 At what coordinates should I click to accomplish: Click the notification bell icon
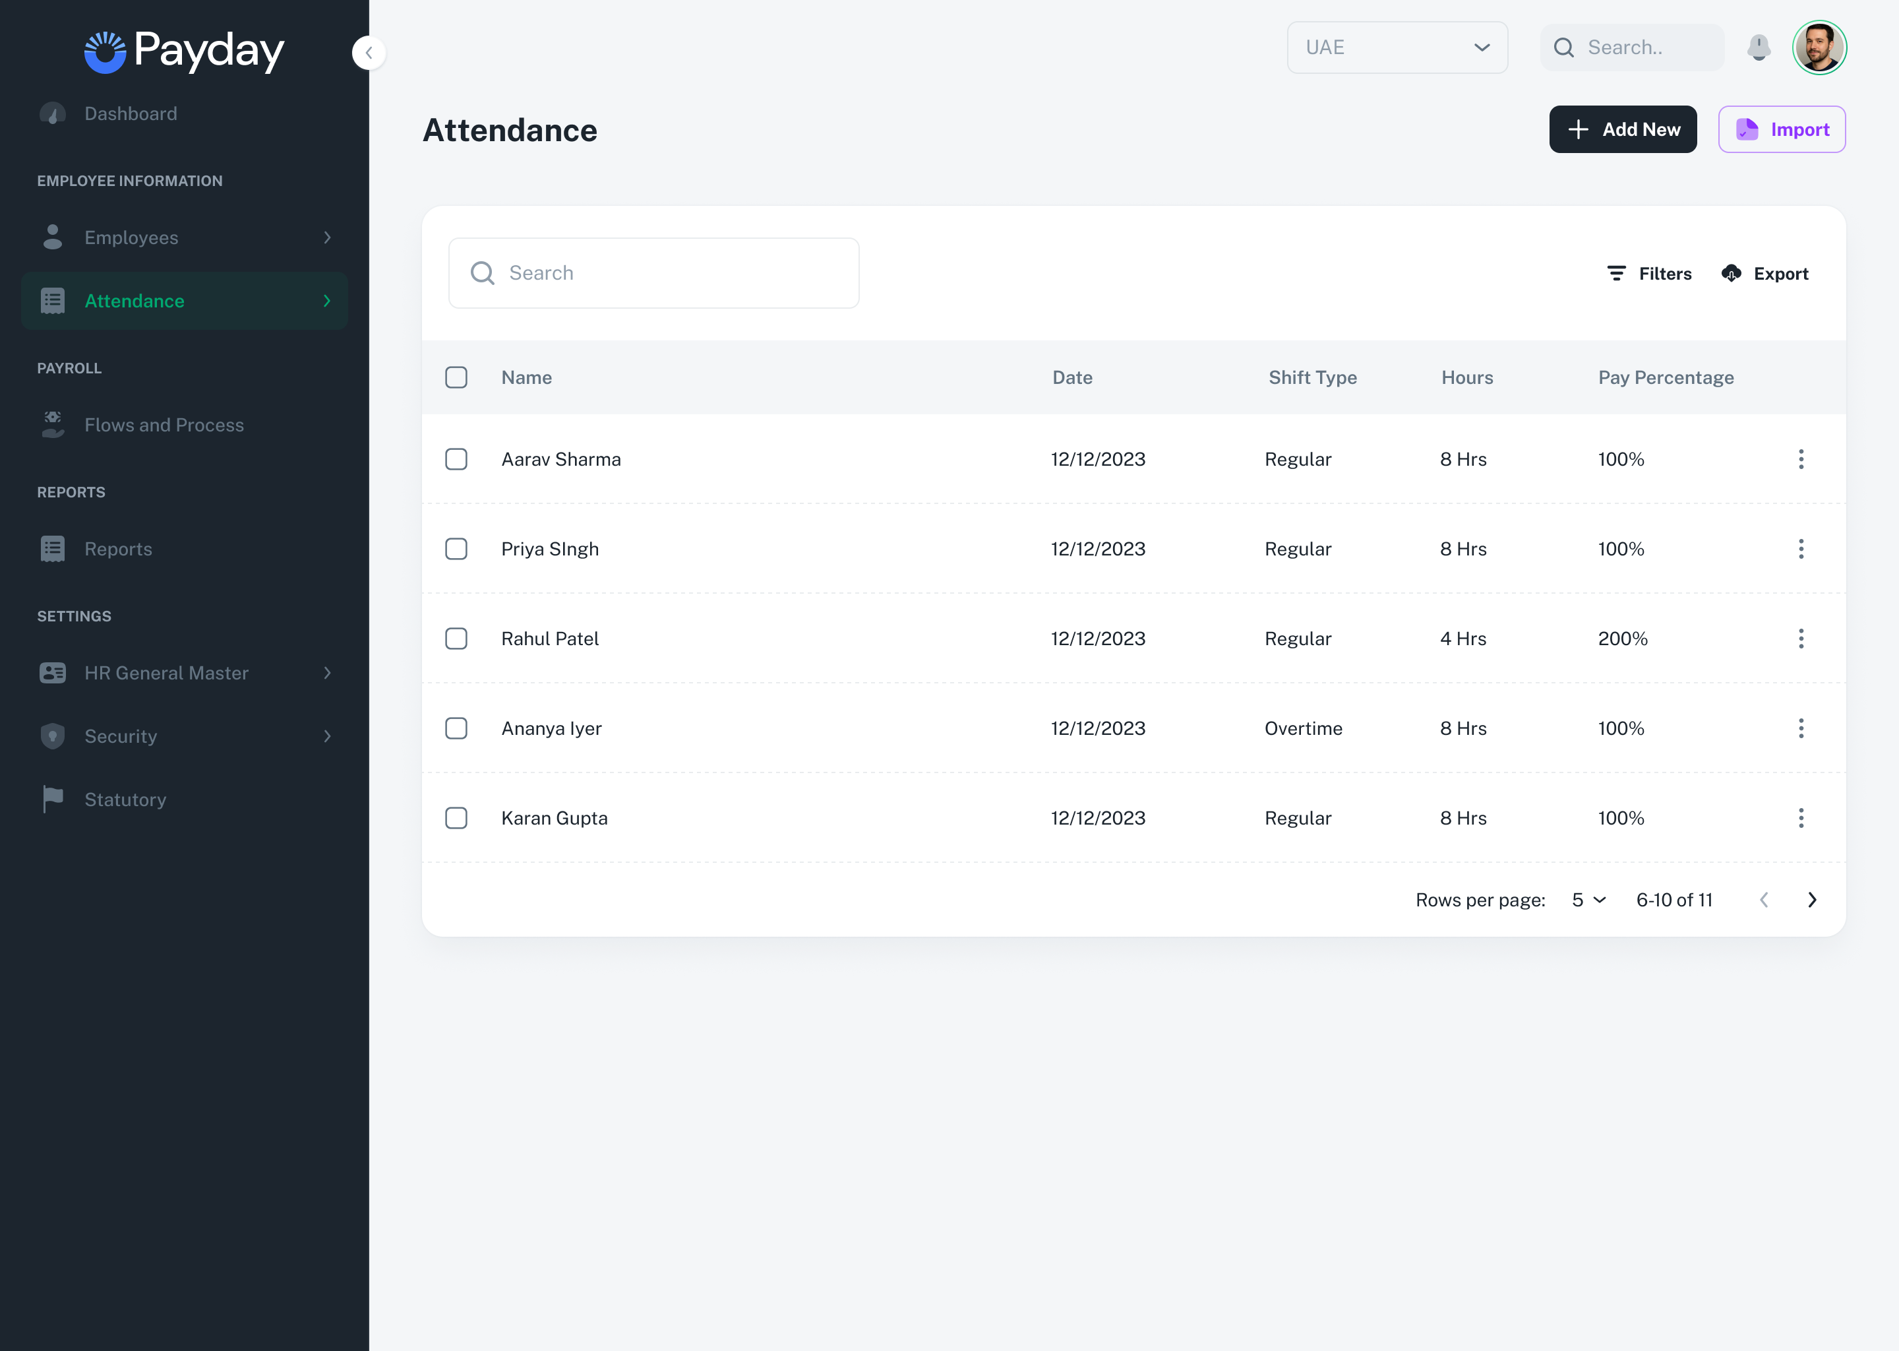[x=1758, y=47]
